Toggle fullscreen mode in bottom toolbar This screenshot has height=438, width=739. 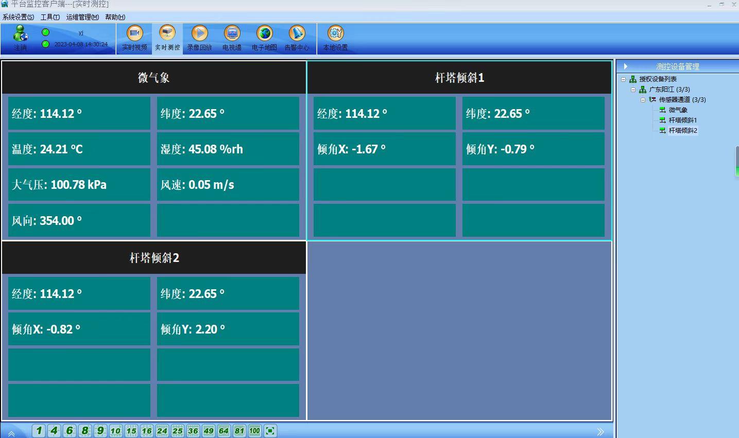pos(270,431)
